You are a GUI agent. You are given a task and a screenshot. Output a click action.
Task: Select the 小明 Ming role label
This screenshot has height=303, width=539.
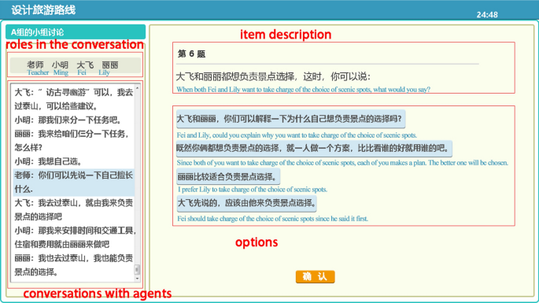[x=61, y=68]
